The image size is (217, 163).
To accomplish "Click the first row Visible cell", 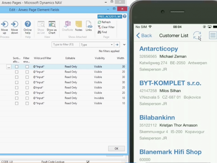I will tap(98, 67).
